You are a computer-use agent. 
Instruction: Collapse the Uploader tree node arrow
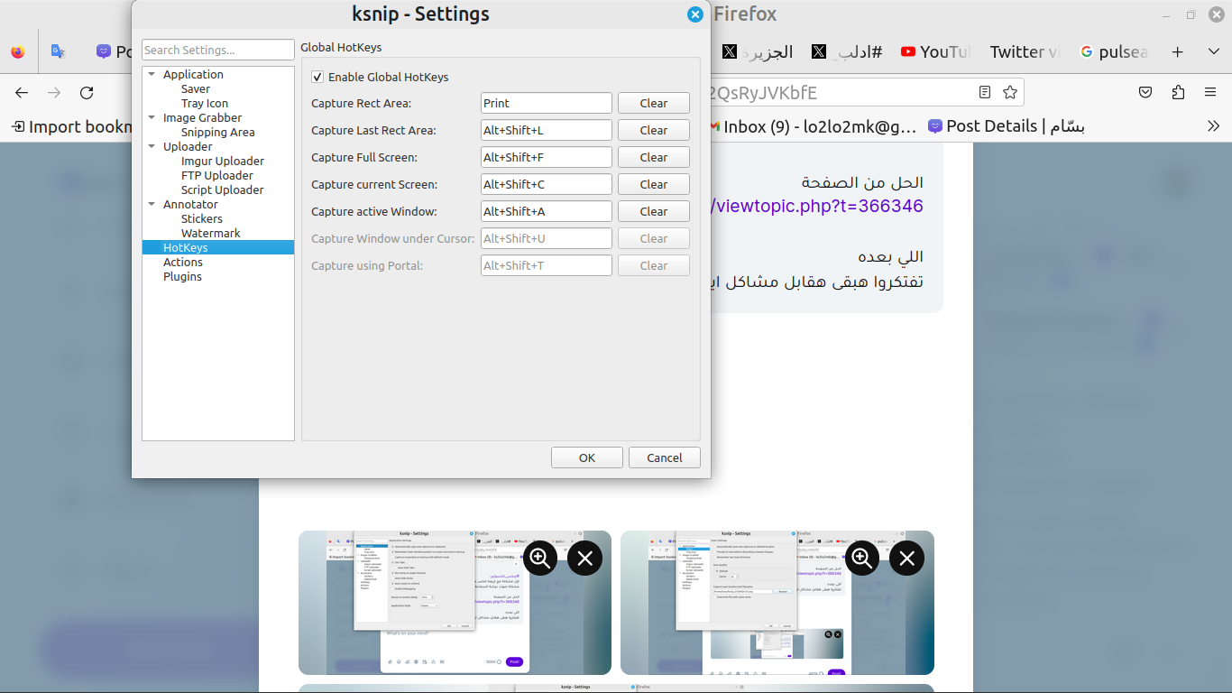tap(152, 146)
